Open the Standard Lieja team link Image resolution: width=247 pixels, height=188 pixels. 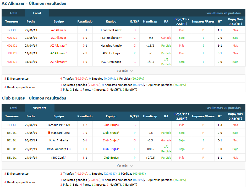60,133
